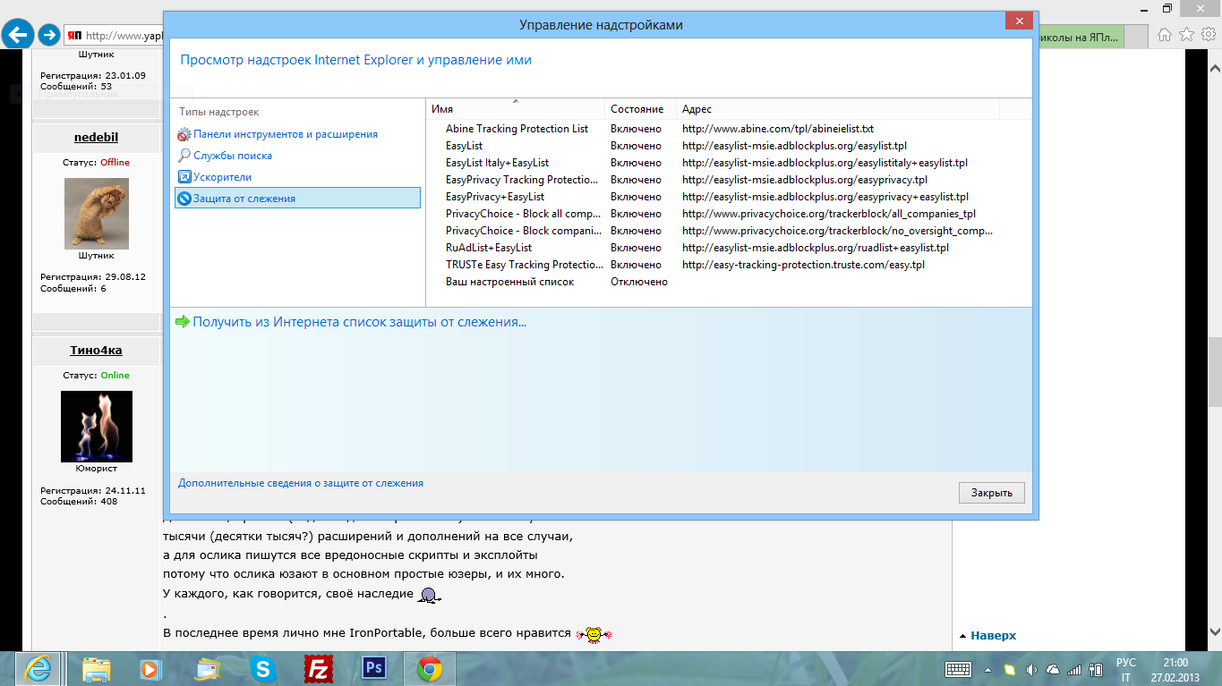This screenshot has height=686, width=1222.
Task: Sort the list by Состояние column header
Action: [x=637, y=109]
